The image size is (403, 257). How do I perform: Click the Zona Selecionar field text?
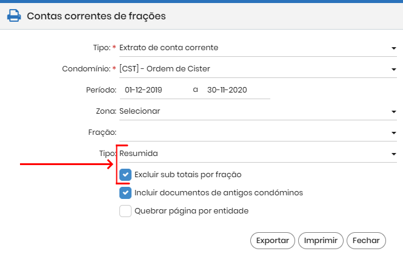[139, 111]
